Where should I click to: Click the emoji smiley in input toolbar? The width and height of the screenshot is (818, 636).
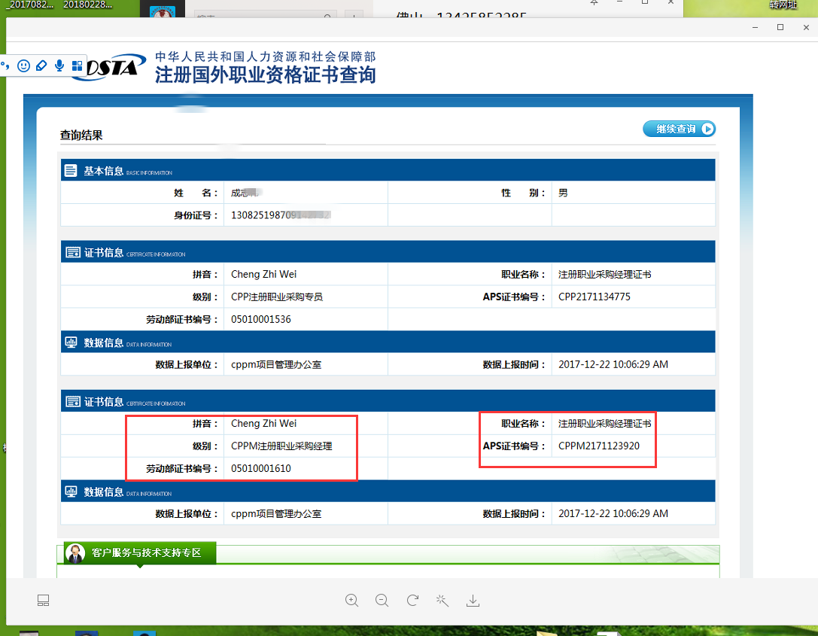[x=24, y=66]
